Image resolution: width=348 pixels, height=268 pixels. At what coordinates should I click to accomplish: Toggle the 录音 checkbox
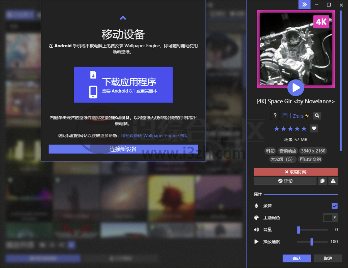[335, 206]
